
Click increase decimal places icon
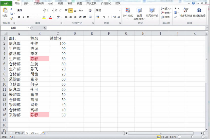tap(114, 17)
